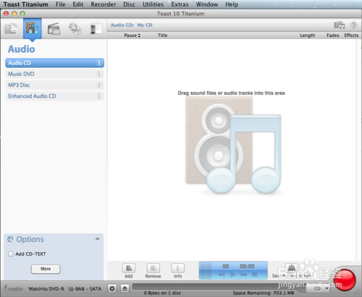
Task: Click the Add files icon
Action: click(x=129, y=268)
